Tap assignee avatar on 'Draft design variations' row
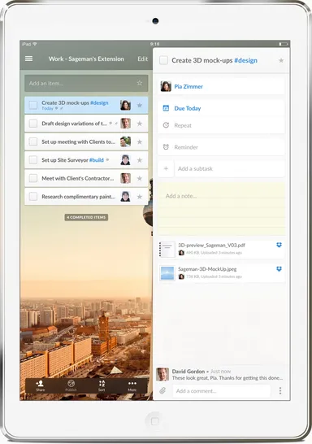 (125, 124)
